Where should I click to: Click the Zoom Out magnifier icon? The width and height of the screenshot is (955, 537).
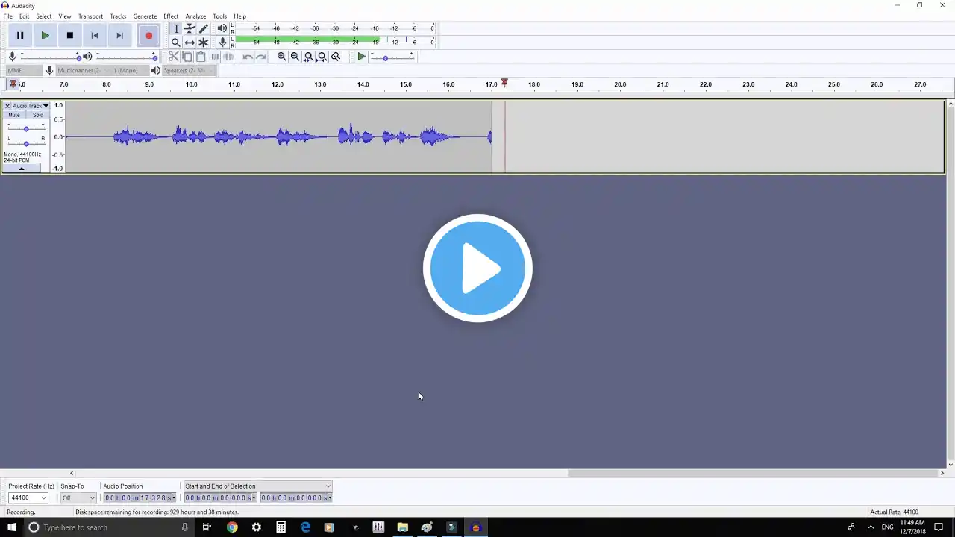tap(295, 57)
